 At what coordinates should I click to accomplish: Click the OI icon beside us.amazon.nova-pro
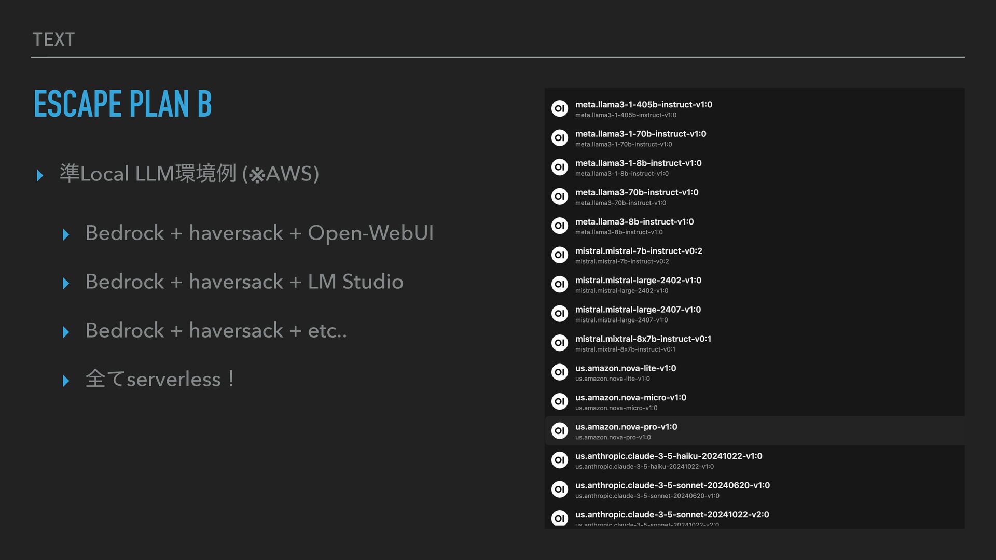click(x=559, y=431)
